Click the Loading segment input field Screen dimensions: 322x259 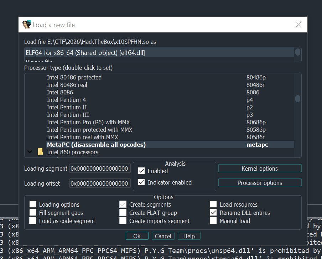click(x=100, y=169)
